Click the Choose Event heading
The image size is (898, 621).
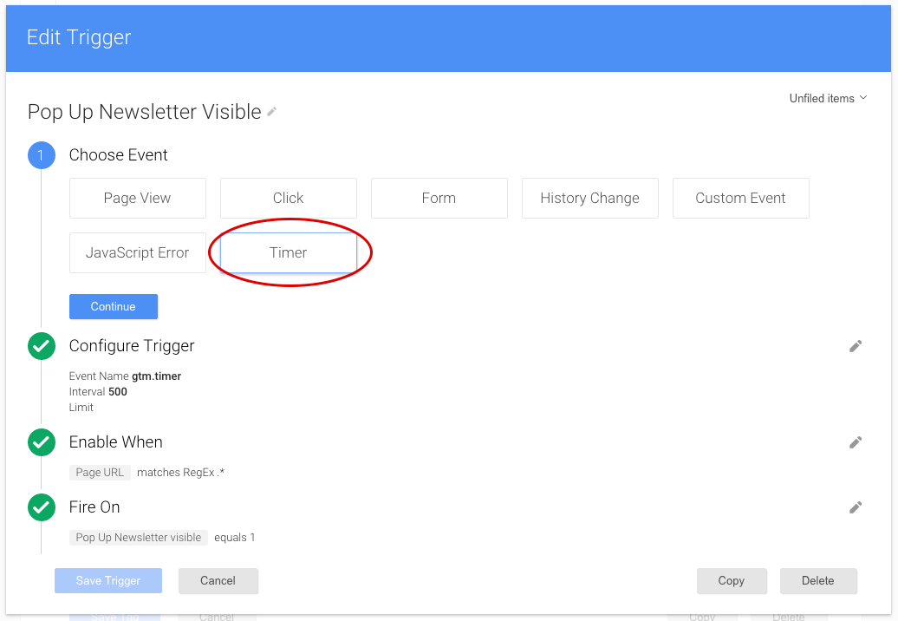tap(119, 155)
